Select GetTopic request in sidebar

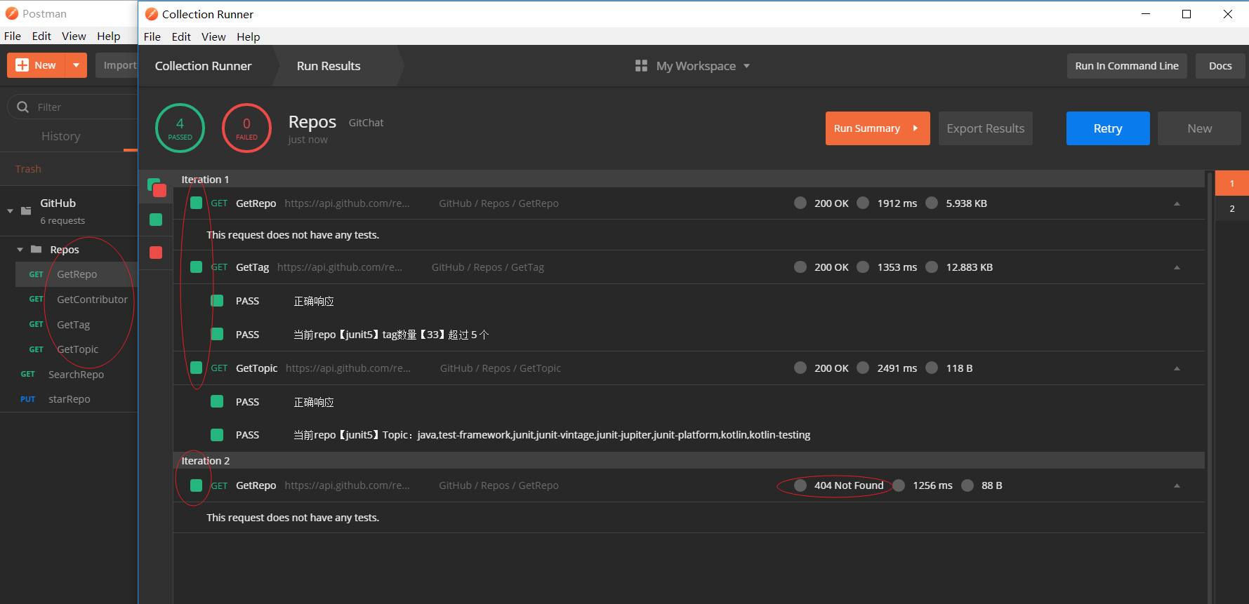click(x=77, y=349)
